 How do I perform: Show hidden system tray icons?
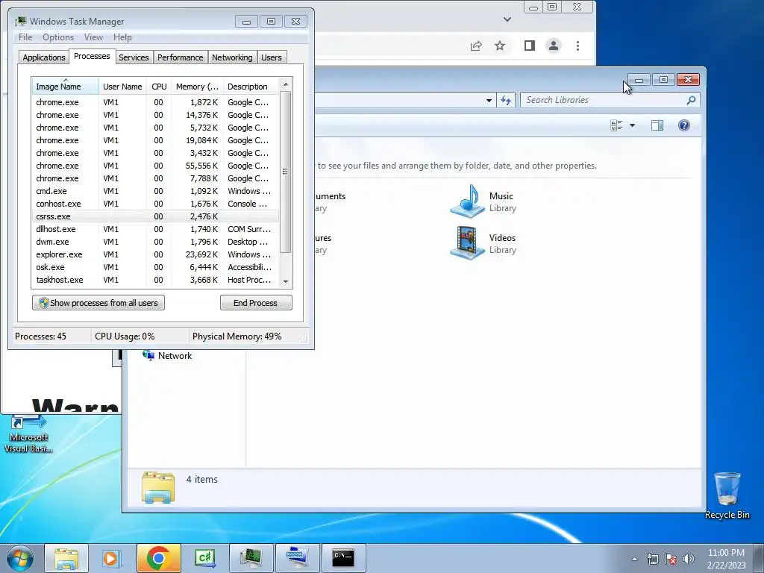pos(634,559)
